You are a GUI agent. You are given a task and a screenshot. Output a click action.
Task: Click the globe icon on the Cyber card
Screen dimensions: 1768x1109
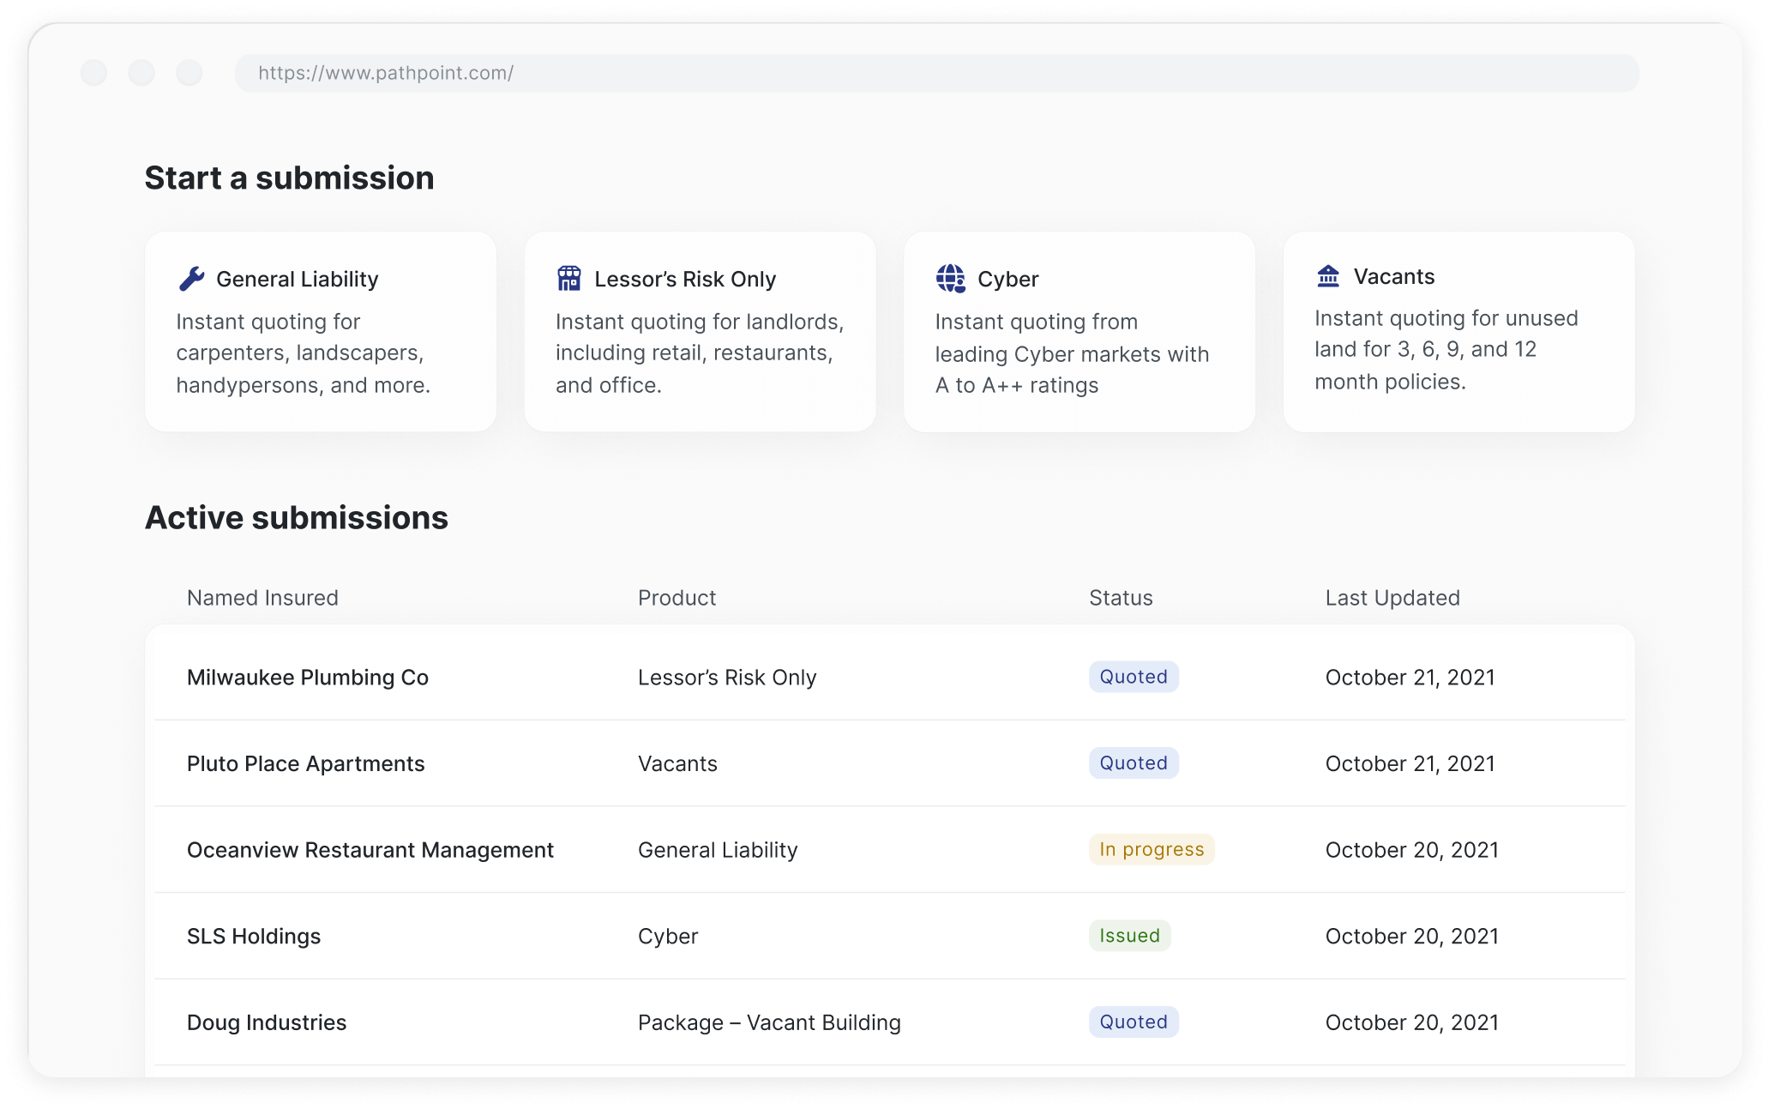coord(950,277)
